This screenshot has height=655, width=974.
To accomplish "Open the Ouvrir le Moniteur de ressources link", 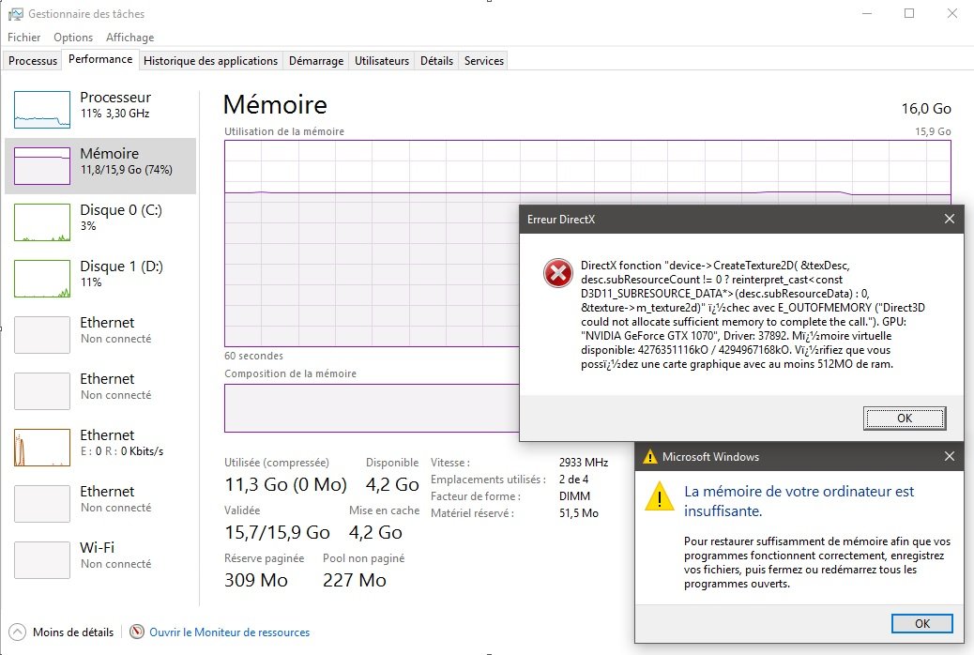I will pos(229,632).
